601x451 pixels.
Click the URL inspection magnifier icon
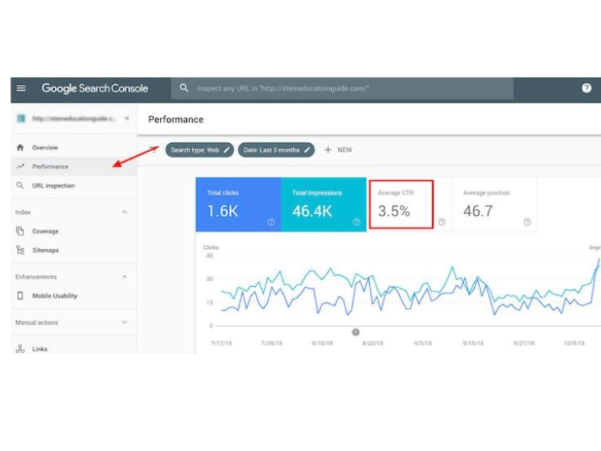tap(20, 185)
